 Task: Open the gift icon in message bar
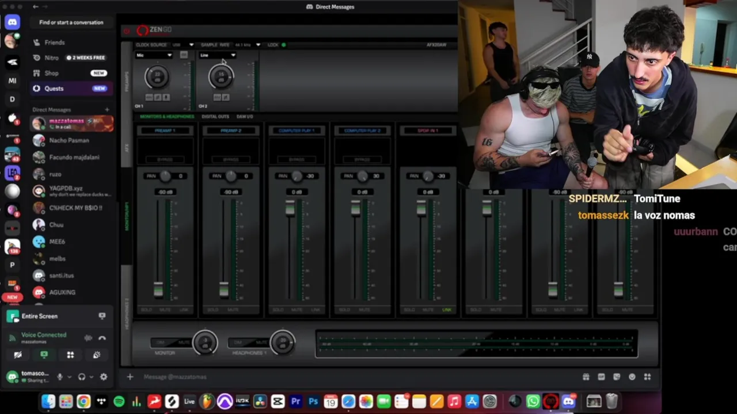tap(586, 377)
